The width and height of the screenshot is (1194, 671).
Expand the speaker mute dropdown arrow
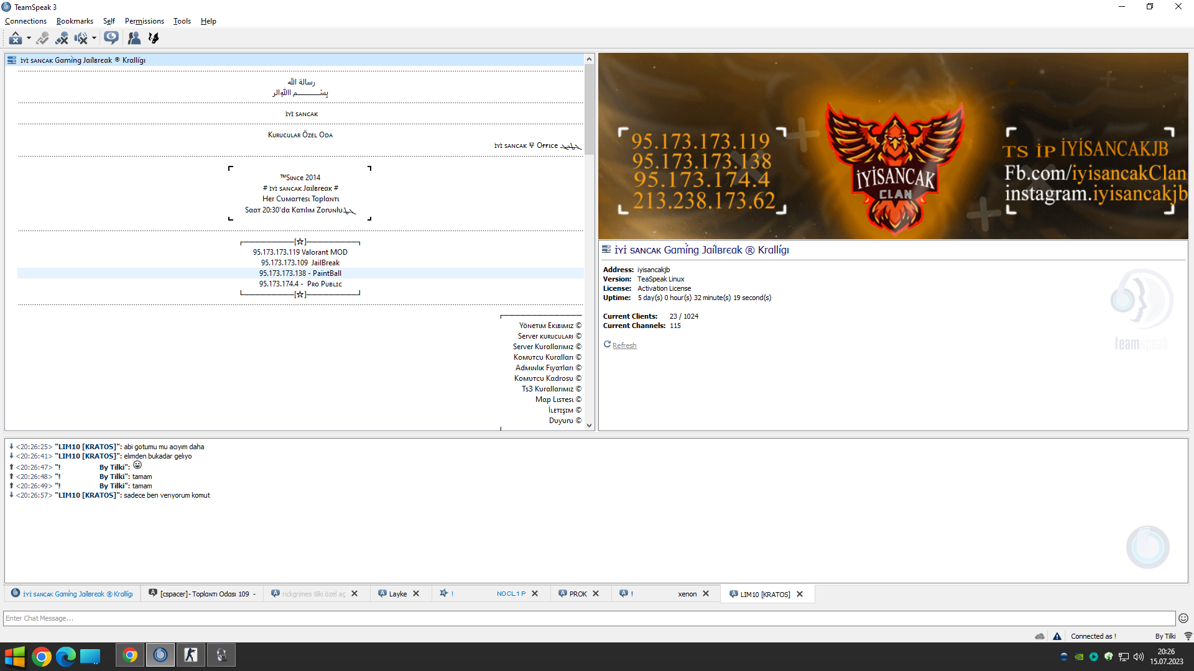tap(94, 39)
